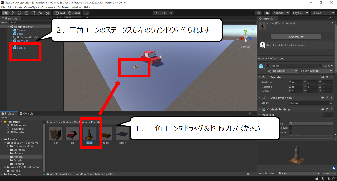Open Collab services sun icon
Viewport: 337px width, 181px height.
(259, 13)
